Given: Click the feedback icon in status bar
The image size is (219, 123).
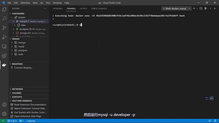Looking at the screenshot, I should point(209,121).
